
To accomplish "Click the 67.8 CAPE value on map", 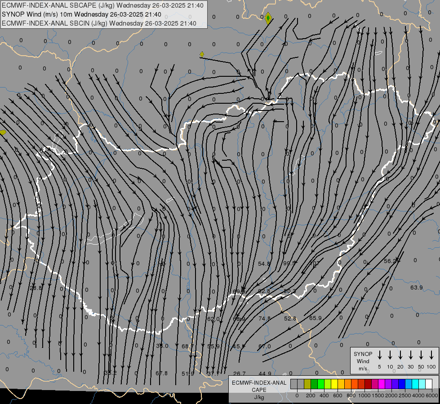I will (x=162, y=373).
